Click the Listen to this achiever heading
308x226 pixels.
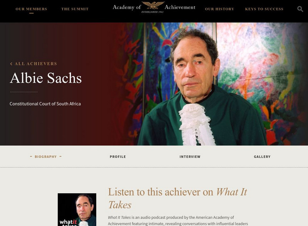click(177, 198)
